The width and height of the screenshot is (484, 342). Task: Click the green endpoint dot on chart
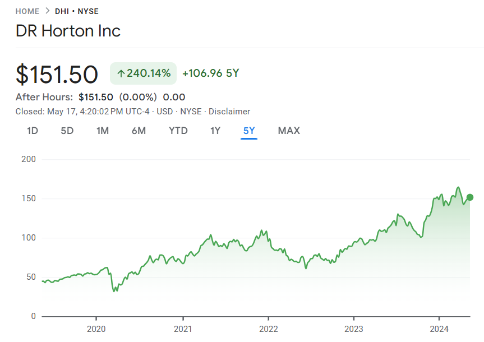pos(470,197)
